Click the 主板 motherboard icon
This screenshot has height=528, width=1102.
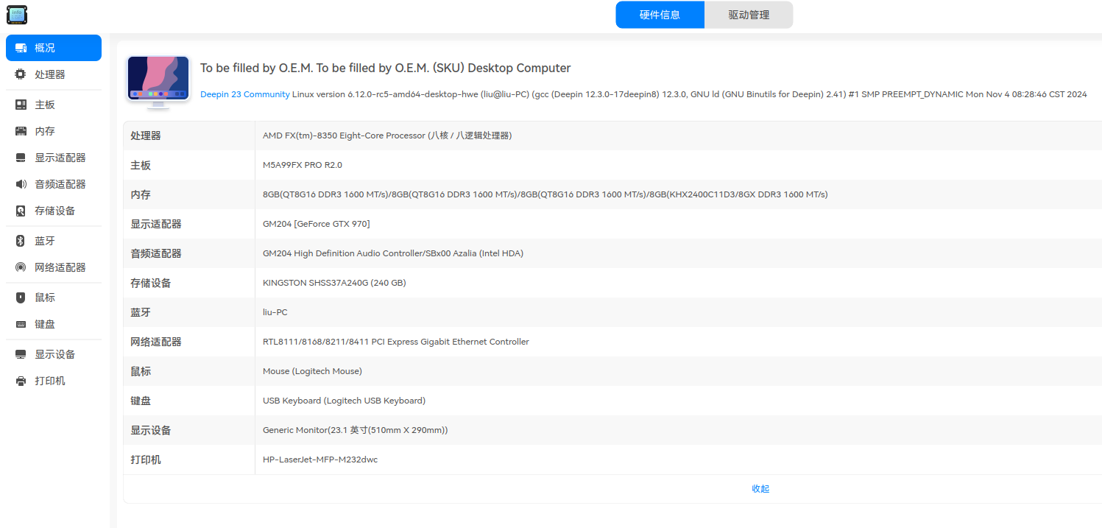[21, 105]
